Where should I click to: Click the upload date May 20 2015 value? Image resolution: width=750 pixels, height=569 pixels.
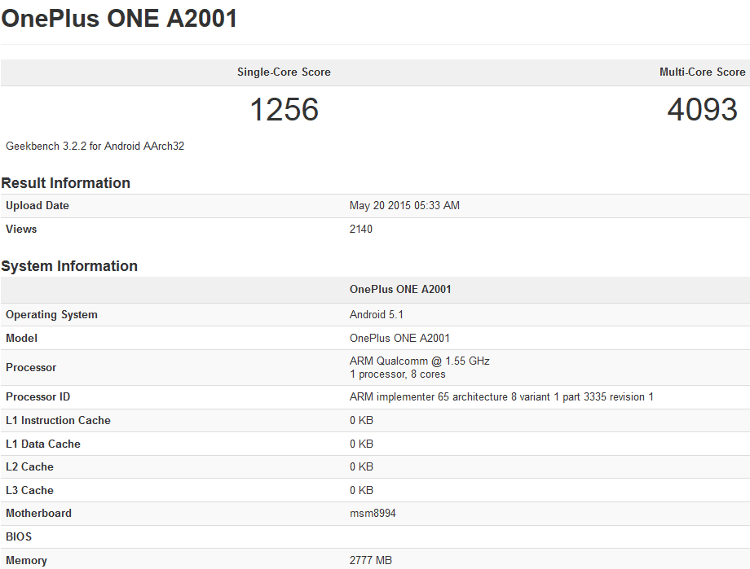404,206
